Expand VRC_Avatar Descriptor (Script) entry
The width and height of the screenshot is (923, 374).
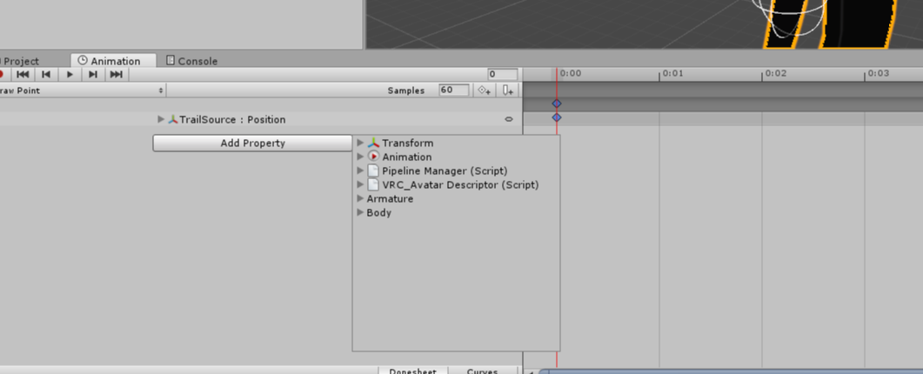(x=360, y=184)
